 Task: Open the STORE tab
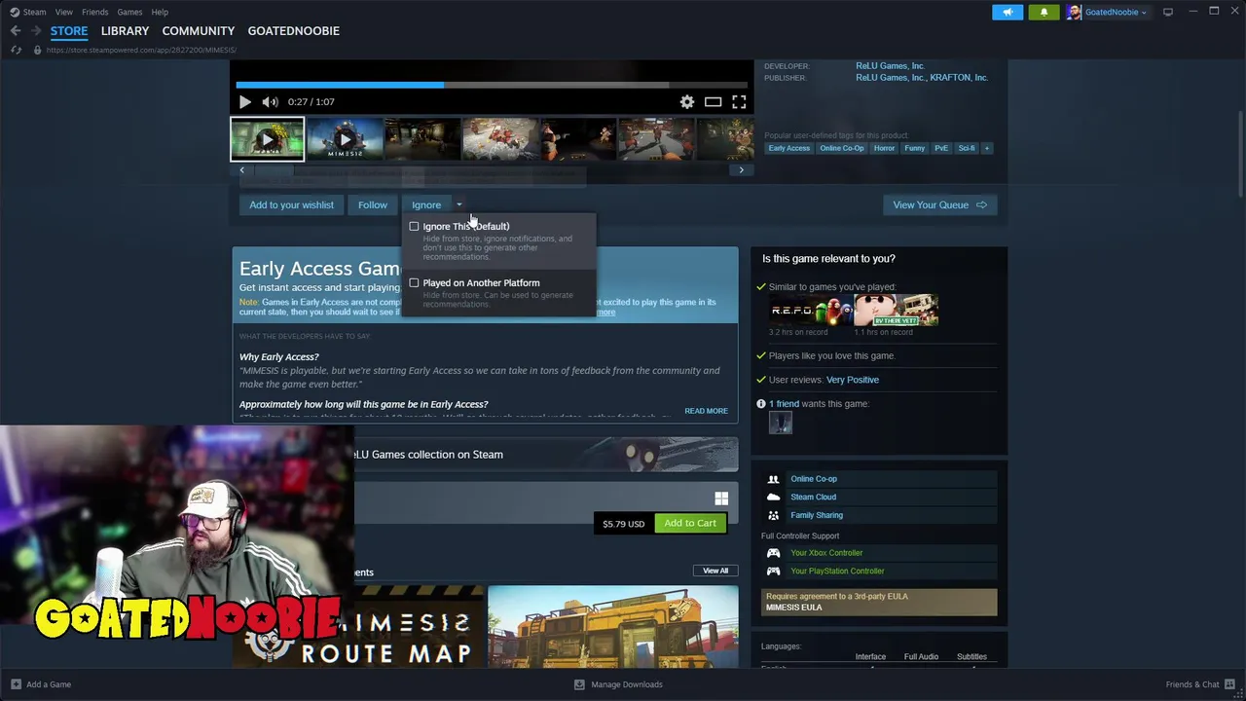coord(69,31)
